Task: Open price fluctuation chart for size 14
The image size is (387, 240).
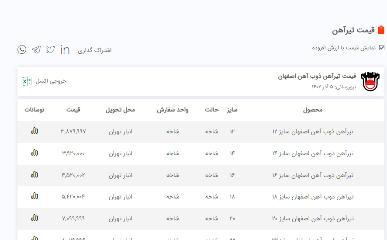Action: (35, 153)
